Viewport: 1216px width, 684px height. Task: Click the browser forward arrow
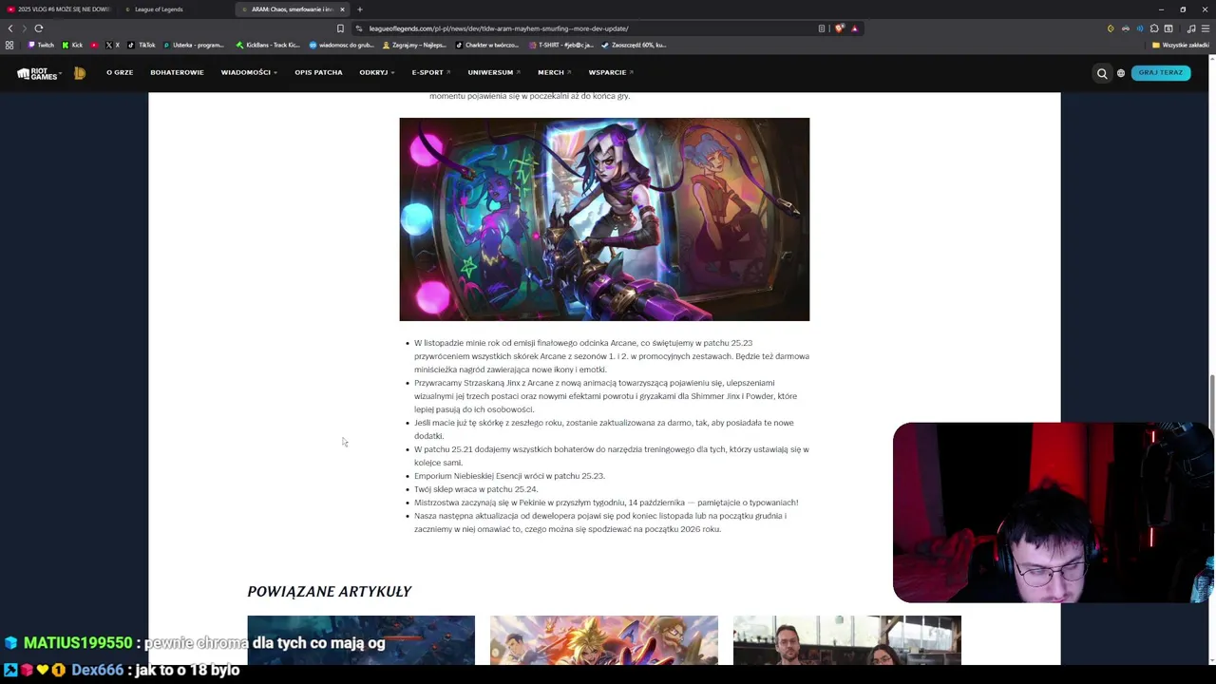(x=25, y=28)
